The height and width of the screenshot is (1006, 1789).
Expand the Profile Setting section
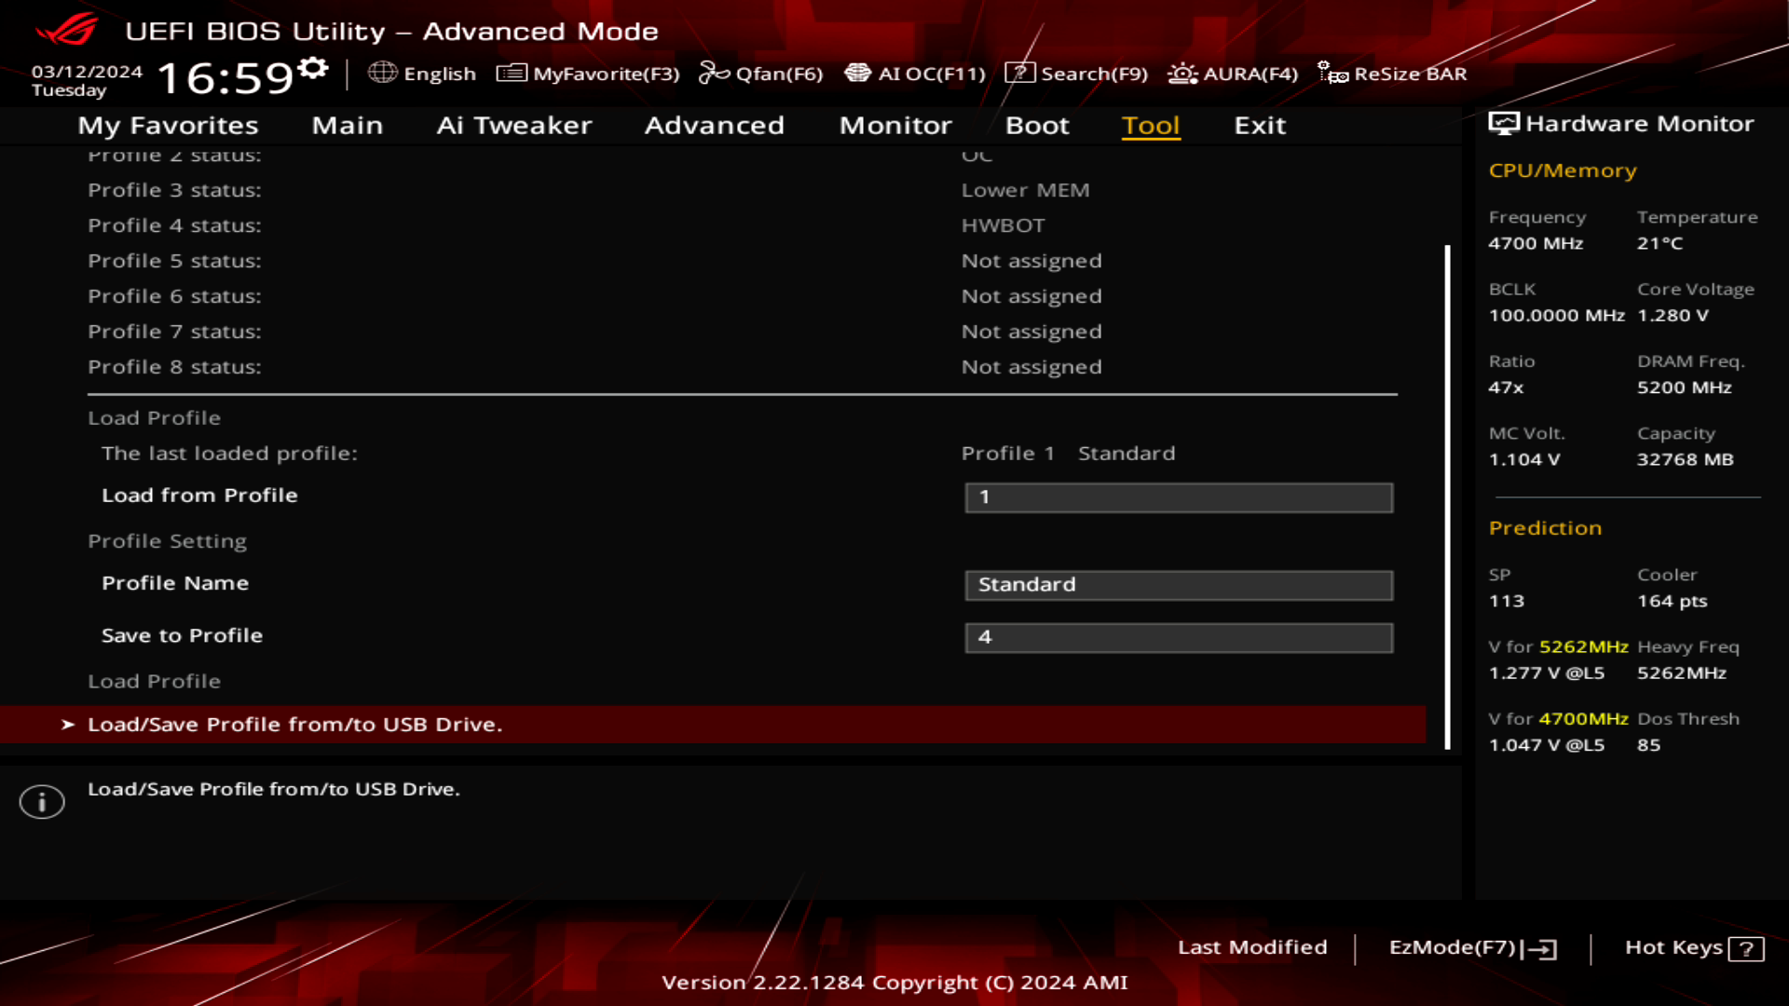(x=166, y=540)
